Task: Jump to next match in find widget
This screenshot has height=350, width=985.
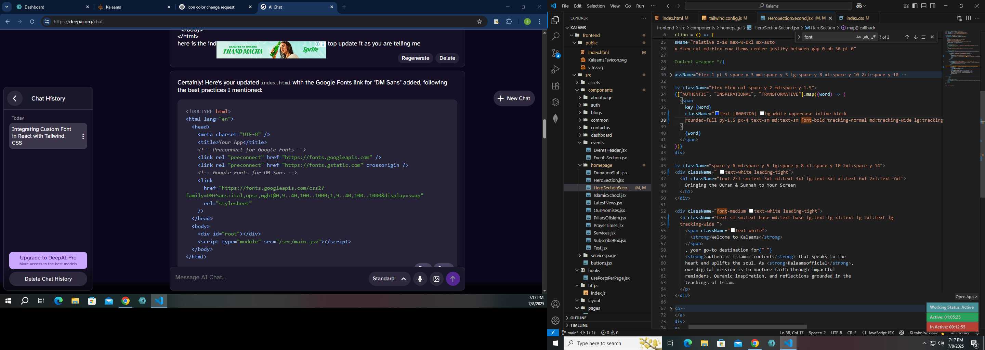Action: (x=916, y=37)
